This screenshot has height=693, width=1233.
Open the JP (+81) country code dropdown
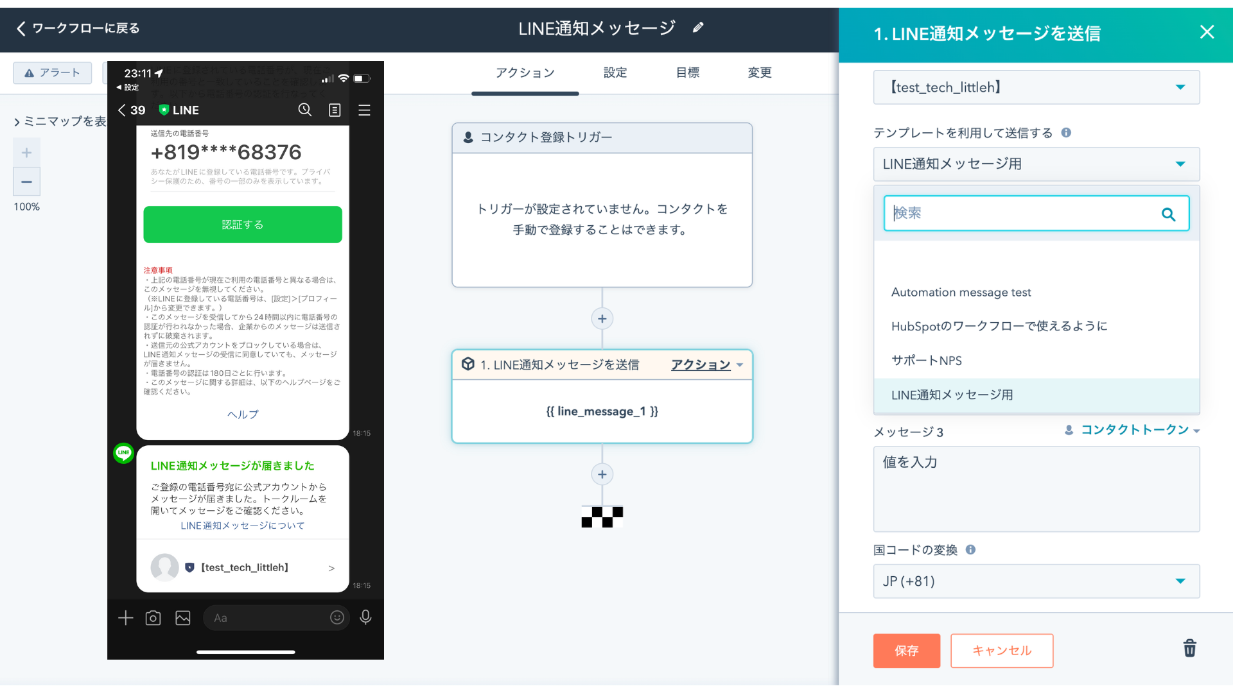[x=1036, y=581]
